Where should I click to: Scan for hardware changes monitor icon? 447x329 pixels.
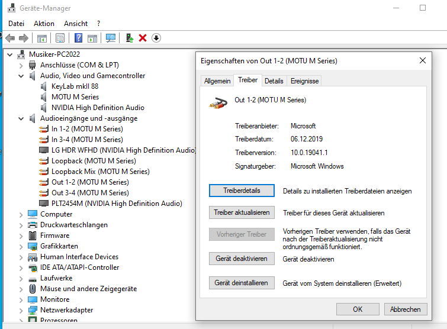point(111,38)
